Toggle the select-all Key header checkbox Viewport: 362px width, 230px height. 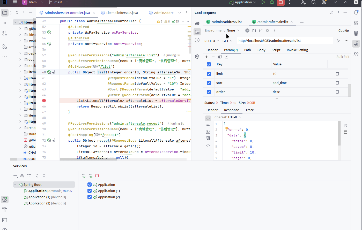coord(209,64)
